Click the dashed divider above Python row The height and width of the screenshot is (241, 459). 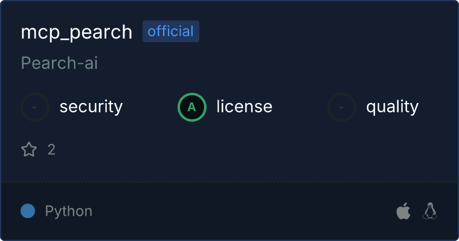[x=230, y=183]
